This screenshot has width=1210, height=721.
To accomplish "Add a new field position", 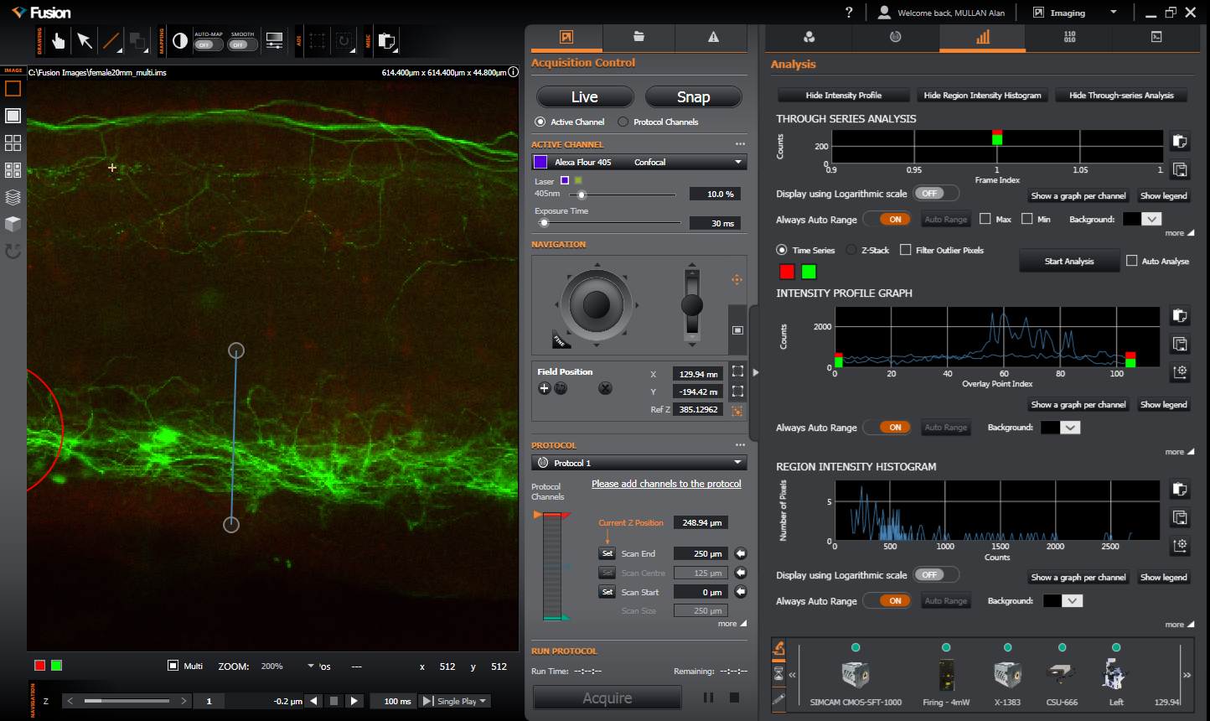I will click(x=544, y=388).
